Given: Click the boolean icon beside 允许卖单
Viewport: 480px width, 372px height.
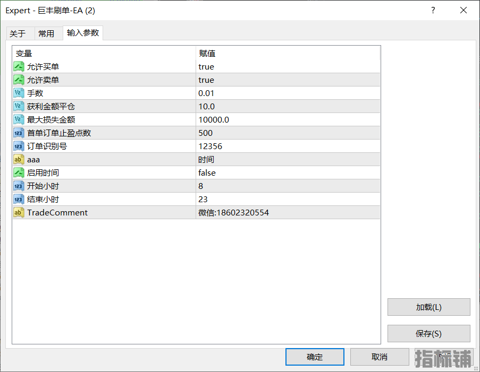Looking at the screenshot, I should point(19,80).
